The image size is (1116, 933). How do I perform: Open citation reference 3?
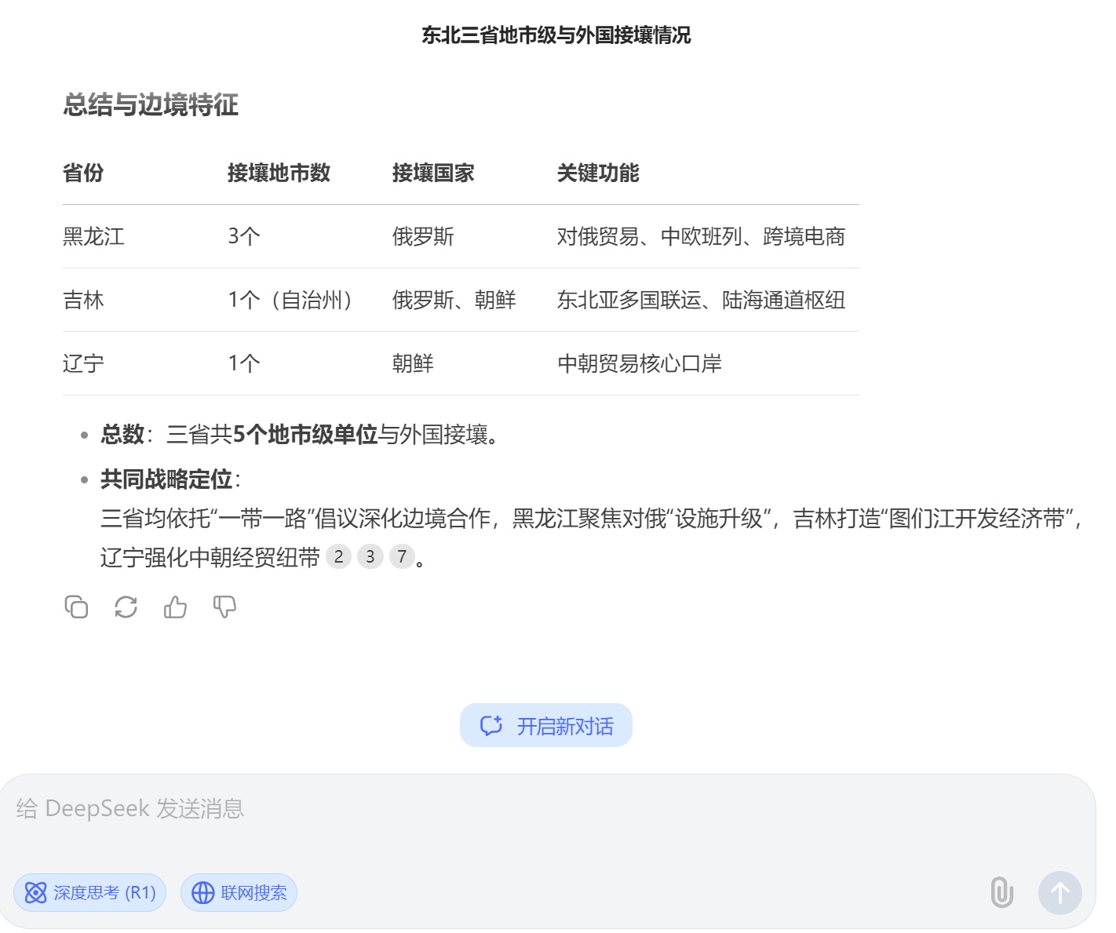(370, 556)
